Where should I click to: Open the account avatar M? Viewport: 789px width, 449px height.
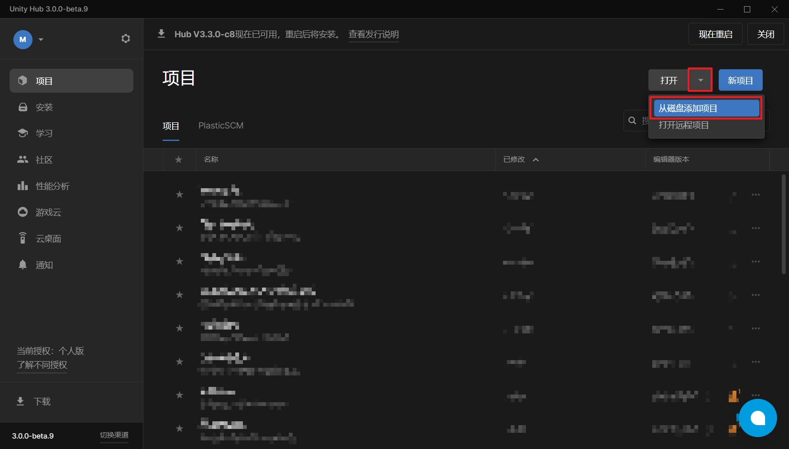(x=22, y=40)
